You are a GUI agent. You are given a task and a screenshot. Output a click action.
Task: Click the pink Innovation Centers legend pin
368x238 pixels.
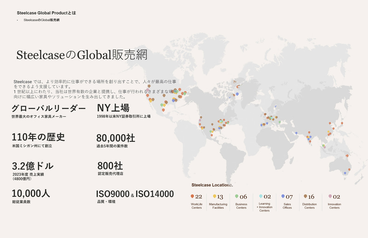330,196
